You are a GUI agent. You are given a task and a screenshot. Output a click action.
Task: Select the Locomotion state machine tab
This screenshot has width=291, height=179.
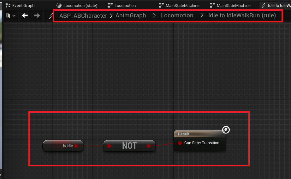pos(122,6)
